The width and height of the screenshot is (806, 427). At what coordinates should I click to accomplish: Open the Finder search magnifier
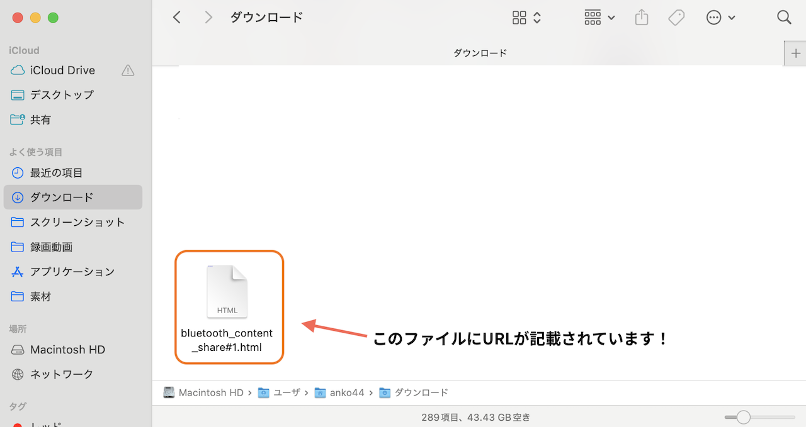(784, 18)
